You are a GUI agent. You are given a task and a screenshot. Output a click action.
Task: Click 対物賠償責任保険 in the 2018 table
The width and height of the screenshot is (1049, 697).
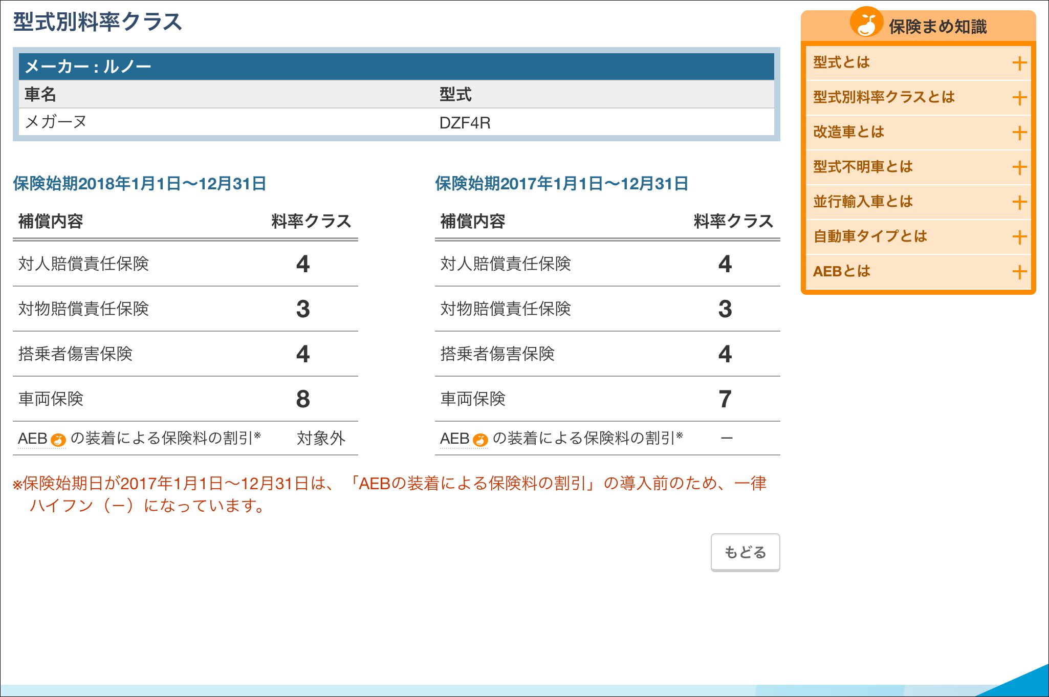(x=83, y=309)
